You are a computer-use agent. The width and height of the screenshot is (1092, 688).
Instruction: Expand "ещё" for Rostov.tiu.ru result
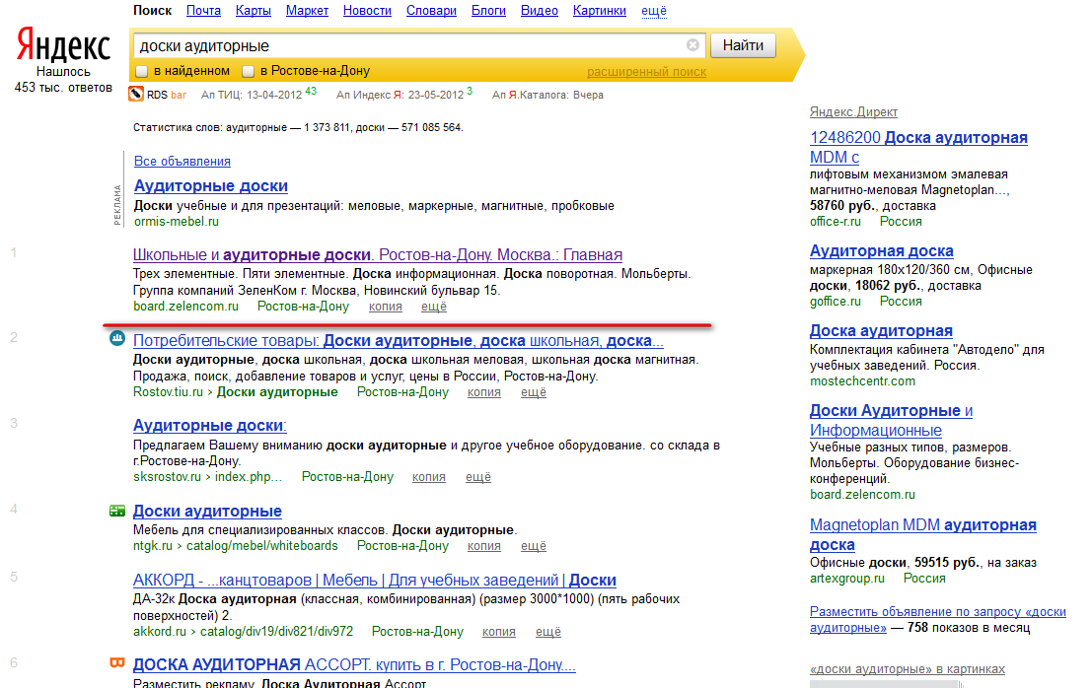(534, 392)
